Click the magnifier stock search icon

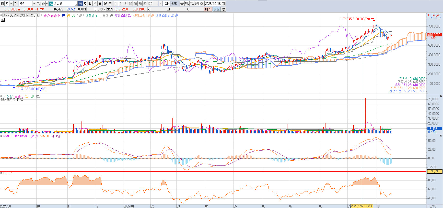coord(38,4)
